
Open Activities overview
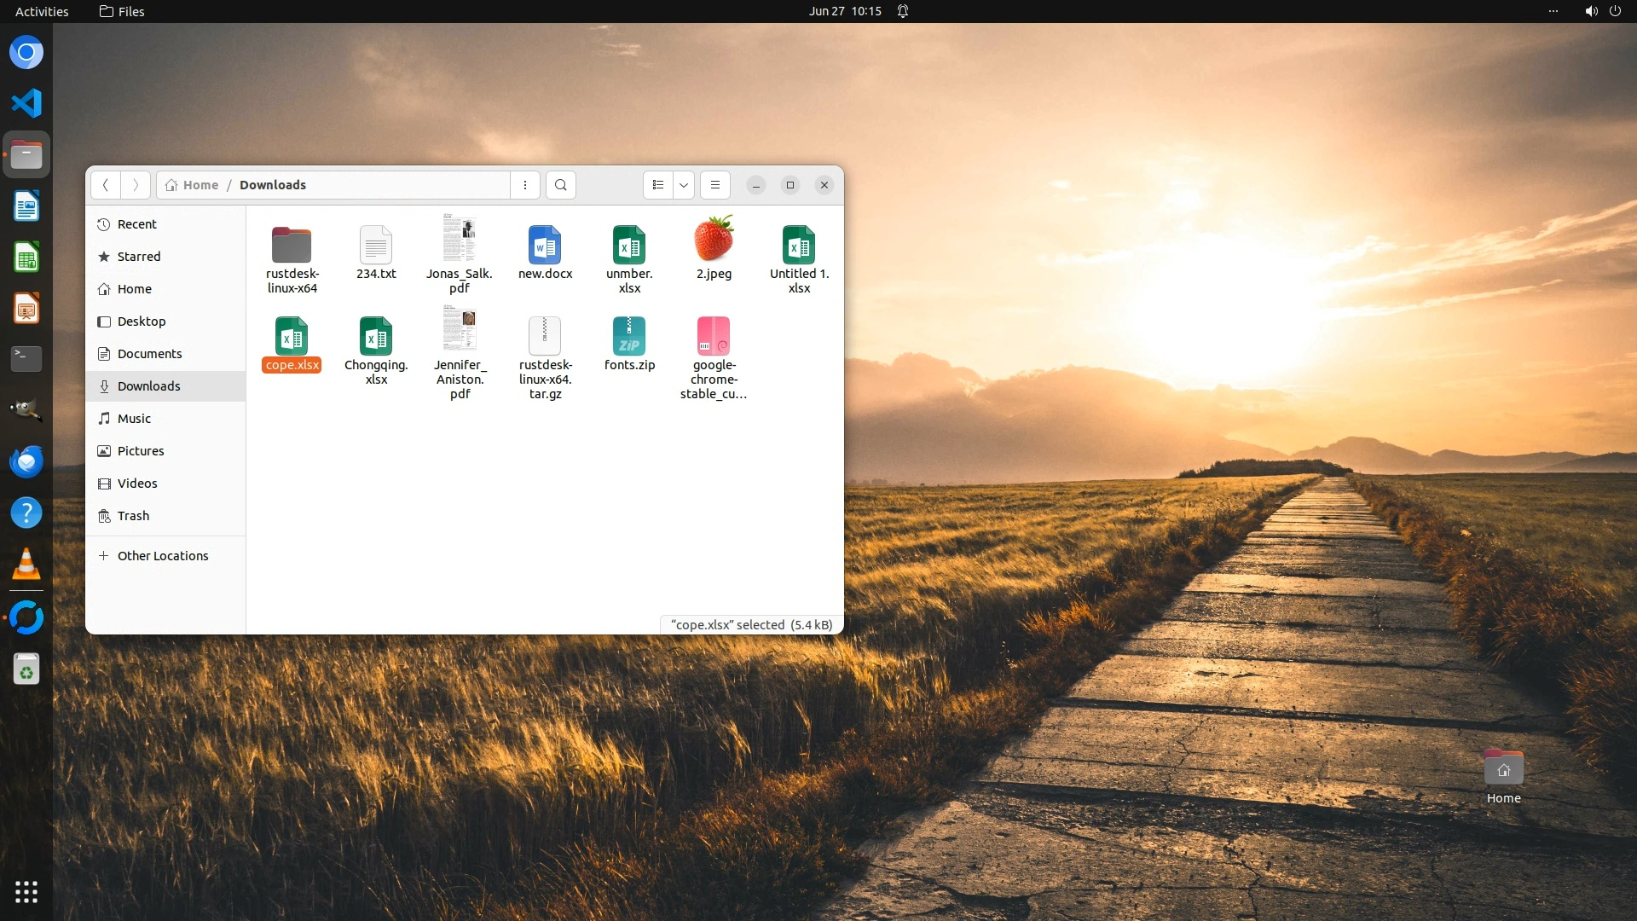[x=42, y=11]
